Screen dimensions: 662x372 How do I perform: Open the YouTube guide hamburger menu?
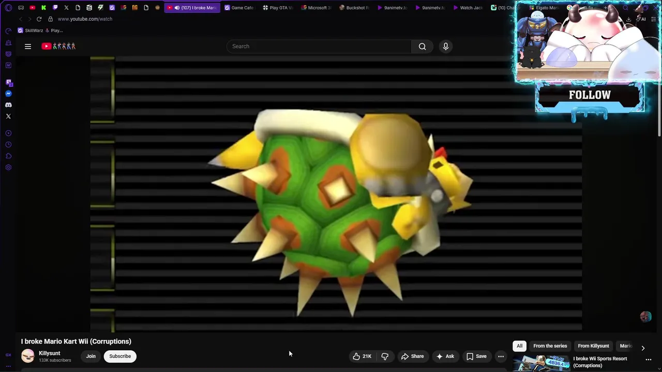coord(28,47)
